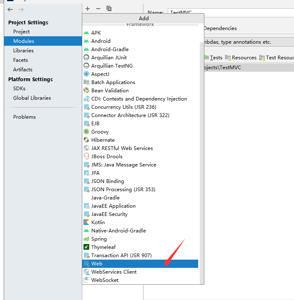Click the Android-Gradle icon
The image size is (294, 300).
tap(86, 49)
